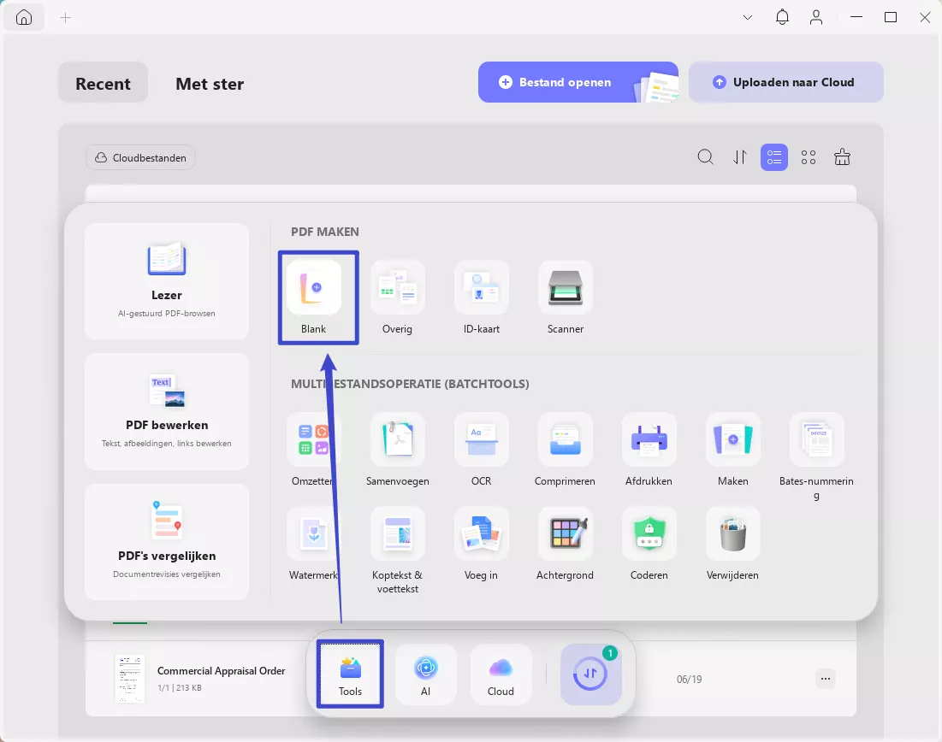The height and width of the screenshot is (742, 942).
Task: Add a new tab with plus icon
Action: pos(66,17)
